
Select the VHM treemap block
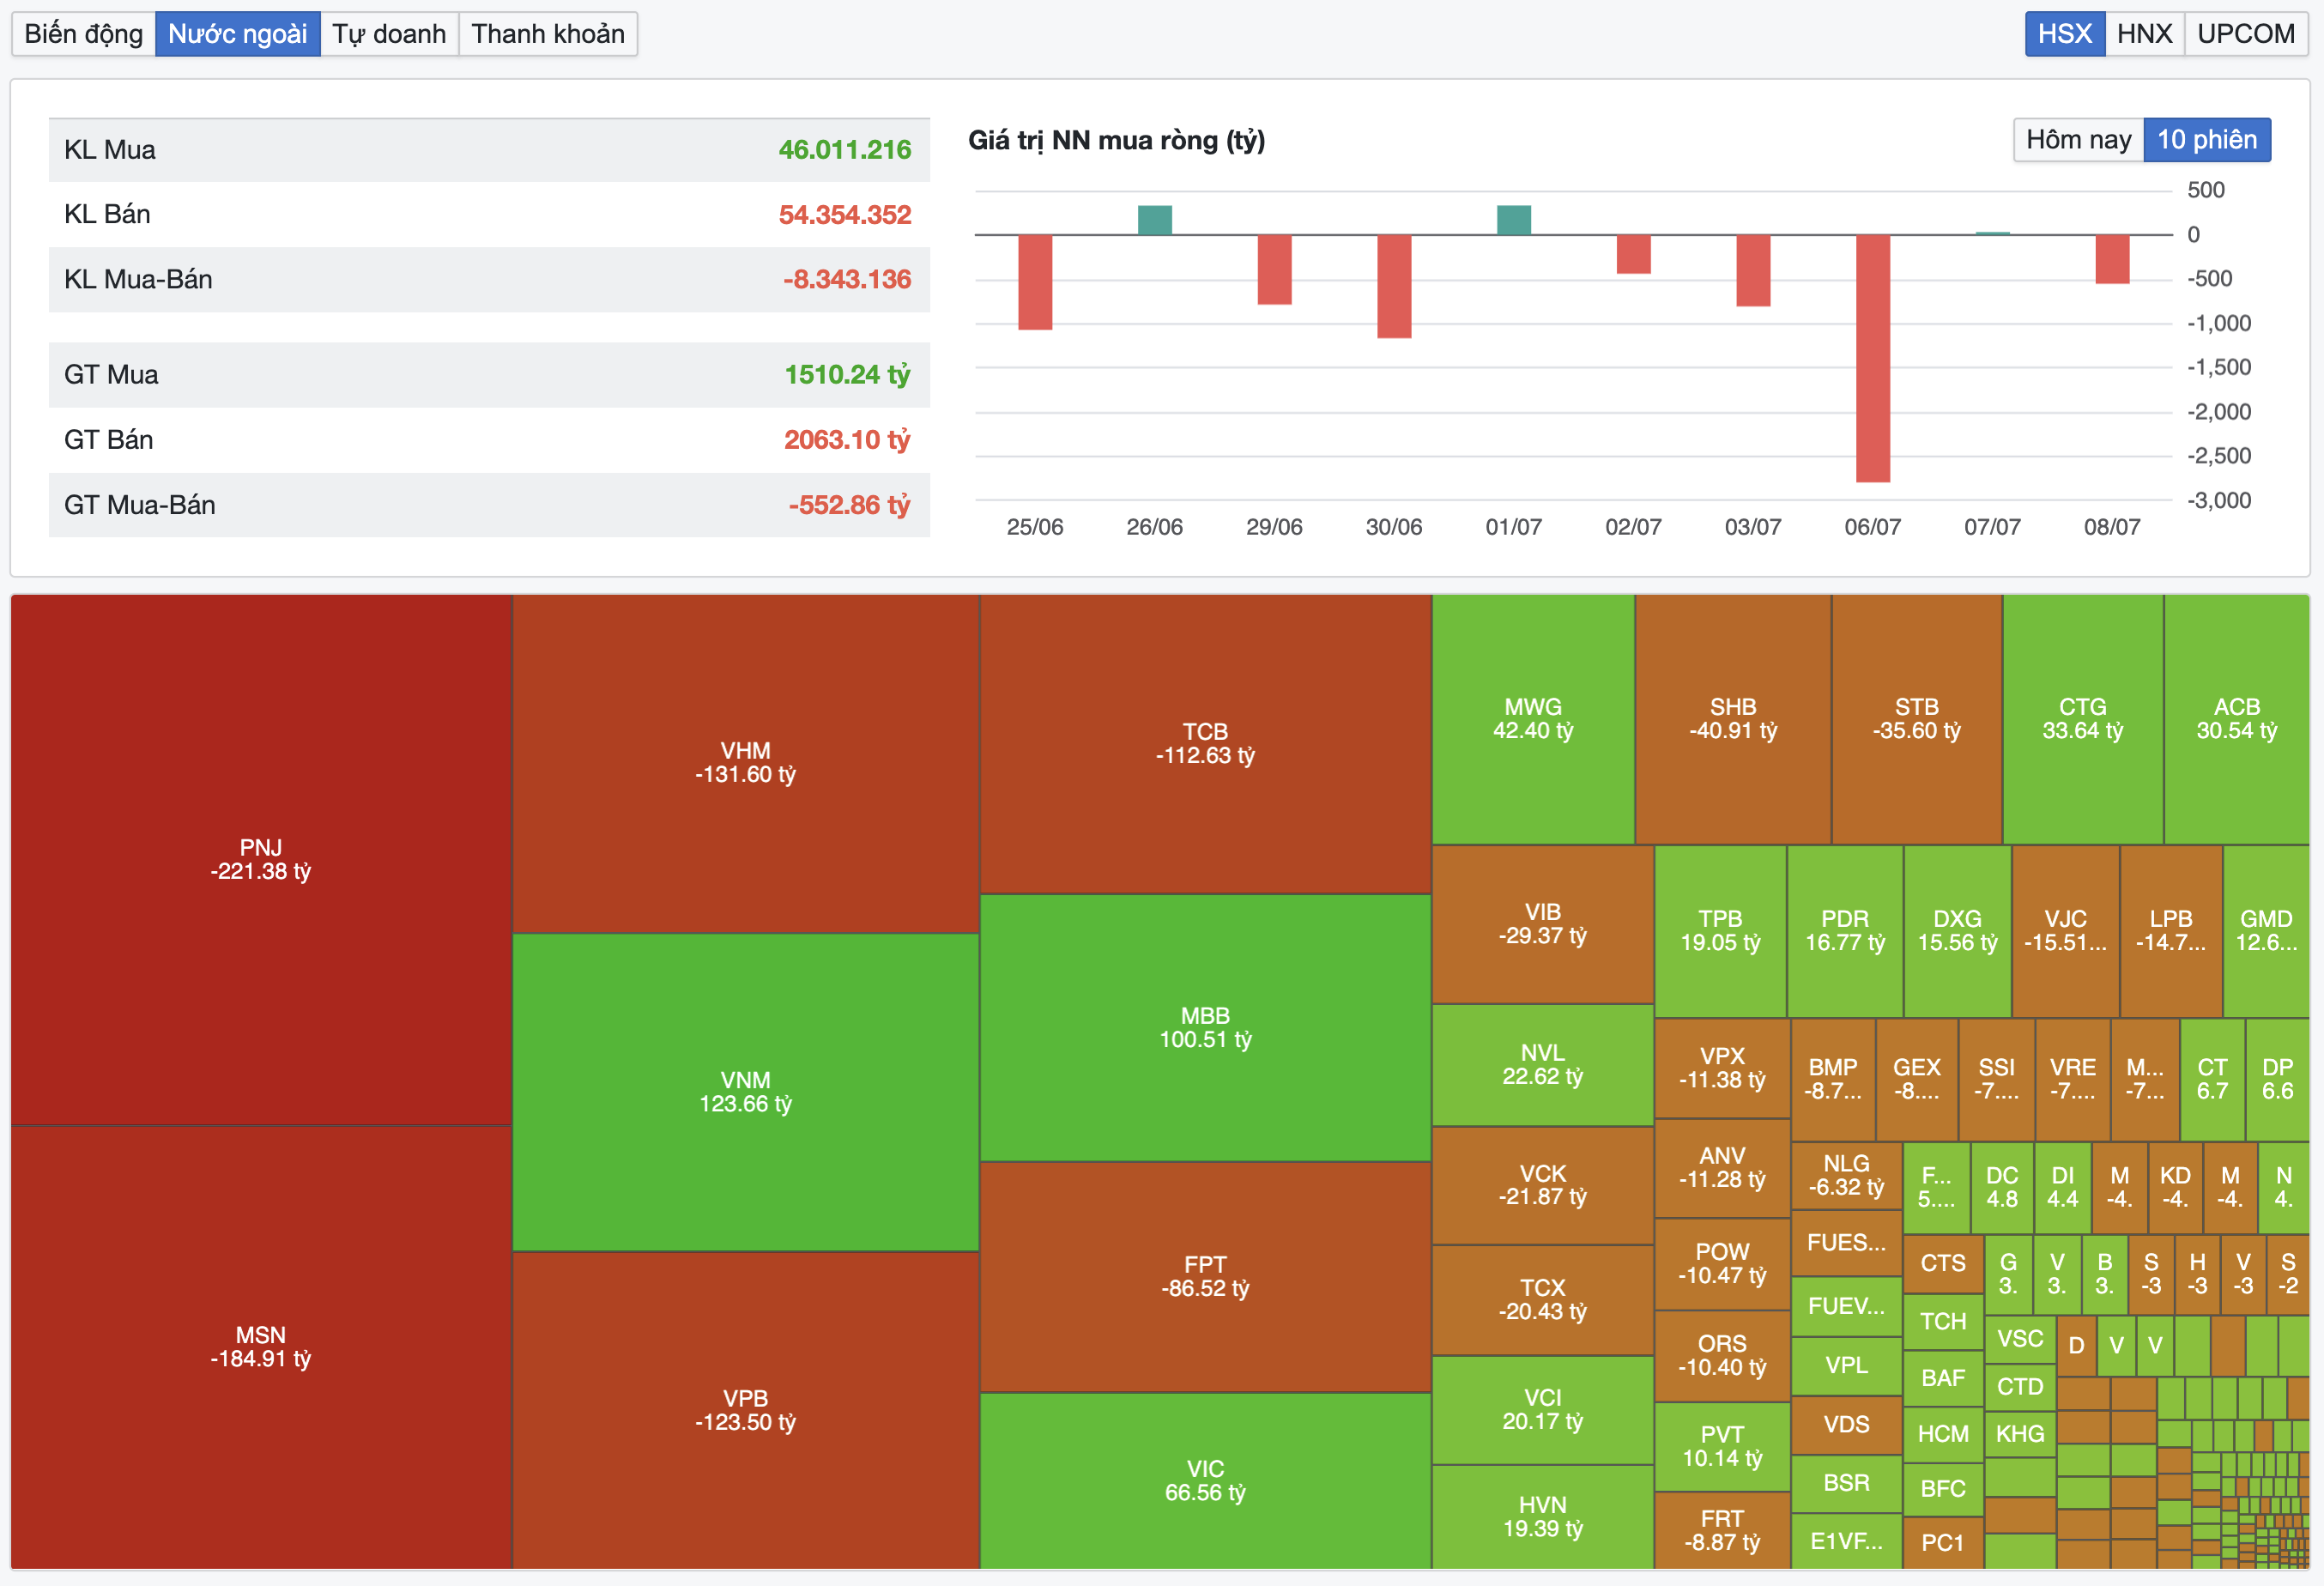(x=746, y=763)
